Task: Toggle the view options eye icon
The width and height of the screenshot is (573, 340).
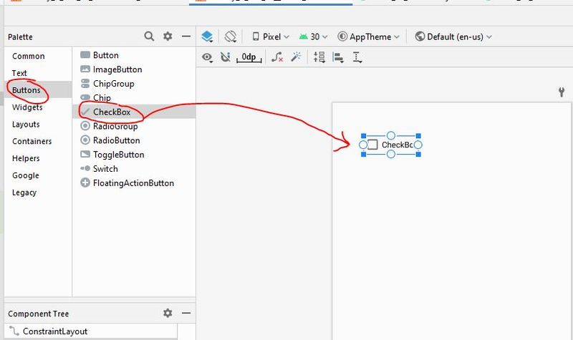Action: [207, 57]
